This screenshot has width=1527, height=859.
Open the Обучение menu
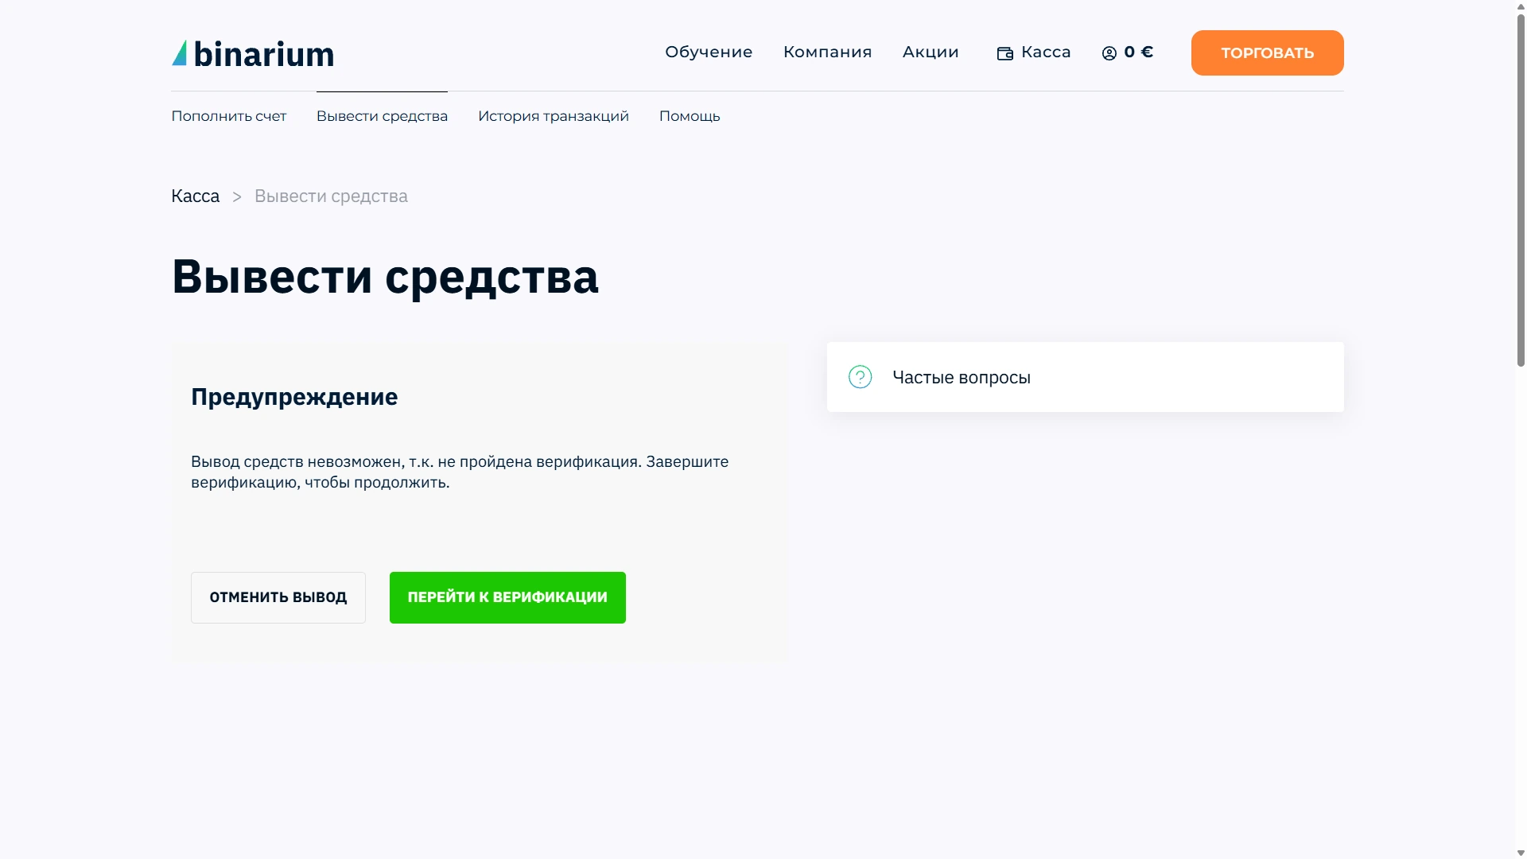709,52
